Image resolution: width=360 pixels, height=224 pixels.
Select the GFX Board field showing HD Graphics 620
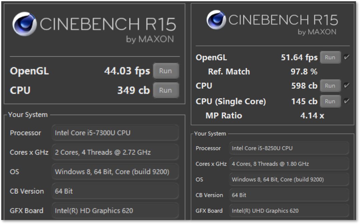115,210
